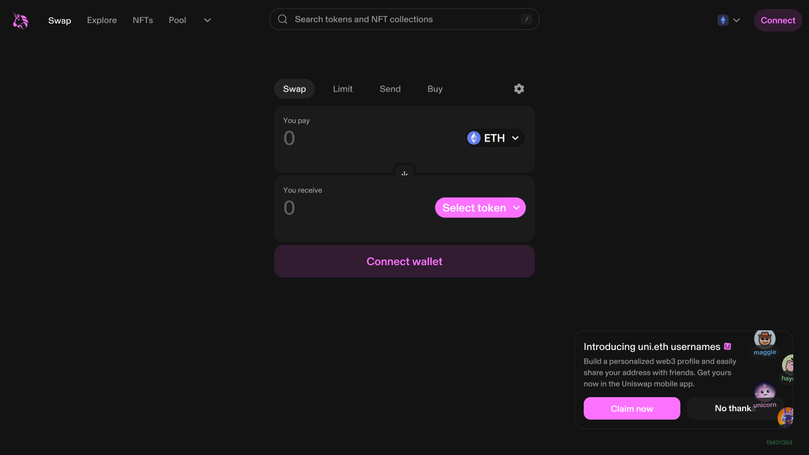Open NFTs in top navigation
The image size is (809, 455).
click(143, 20)
